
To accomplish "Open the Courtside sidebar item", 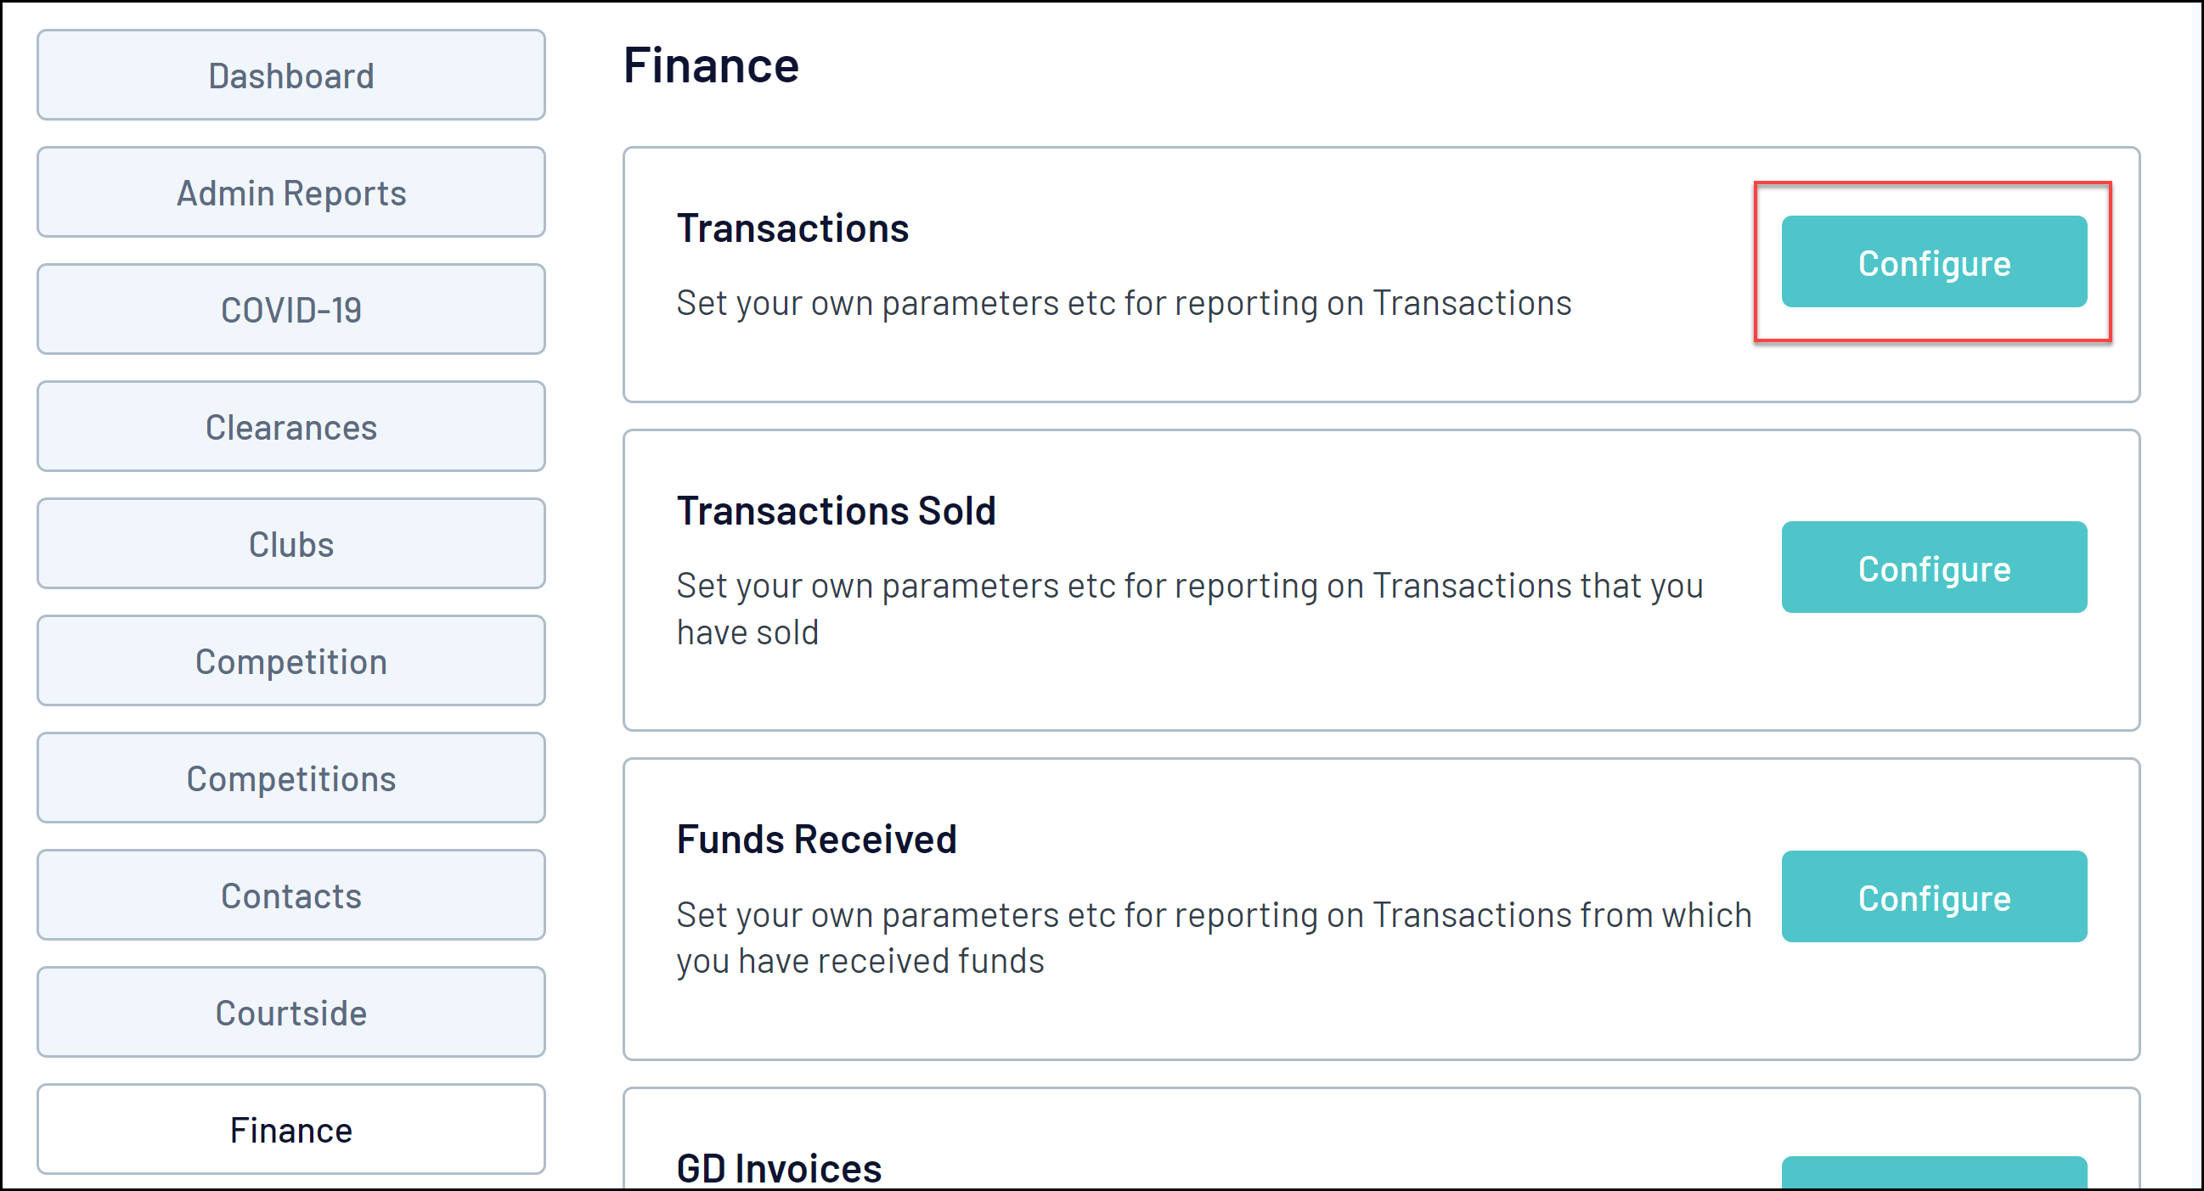I will [x=291, y=1012].
